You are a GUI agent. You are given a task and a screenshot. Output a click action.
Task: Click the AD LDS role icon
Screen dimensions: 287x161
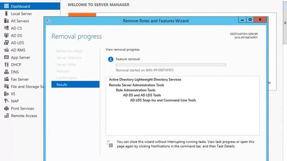pos(6,43)
